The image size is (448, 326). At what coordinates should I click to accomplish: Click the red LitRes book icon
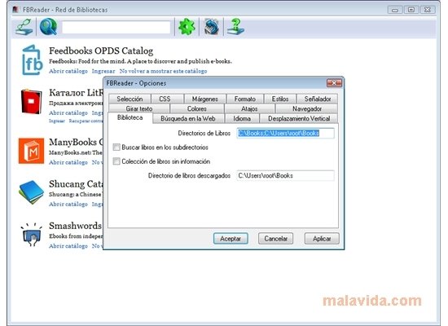(31, 102)
